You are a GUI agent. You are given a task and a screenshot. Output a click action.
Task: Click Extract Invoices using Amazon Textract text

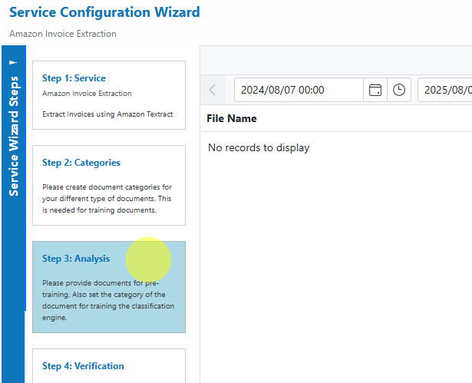coord(107,114)
